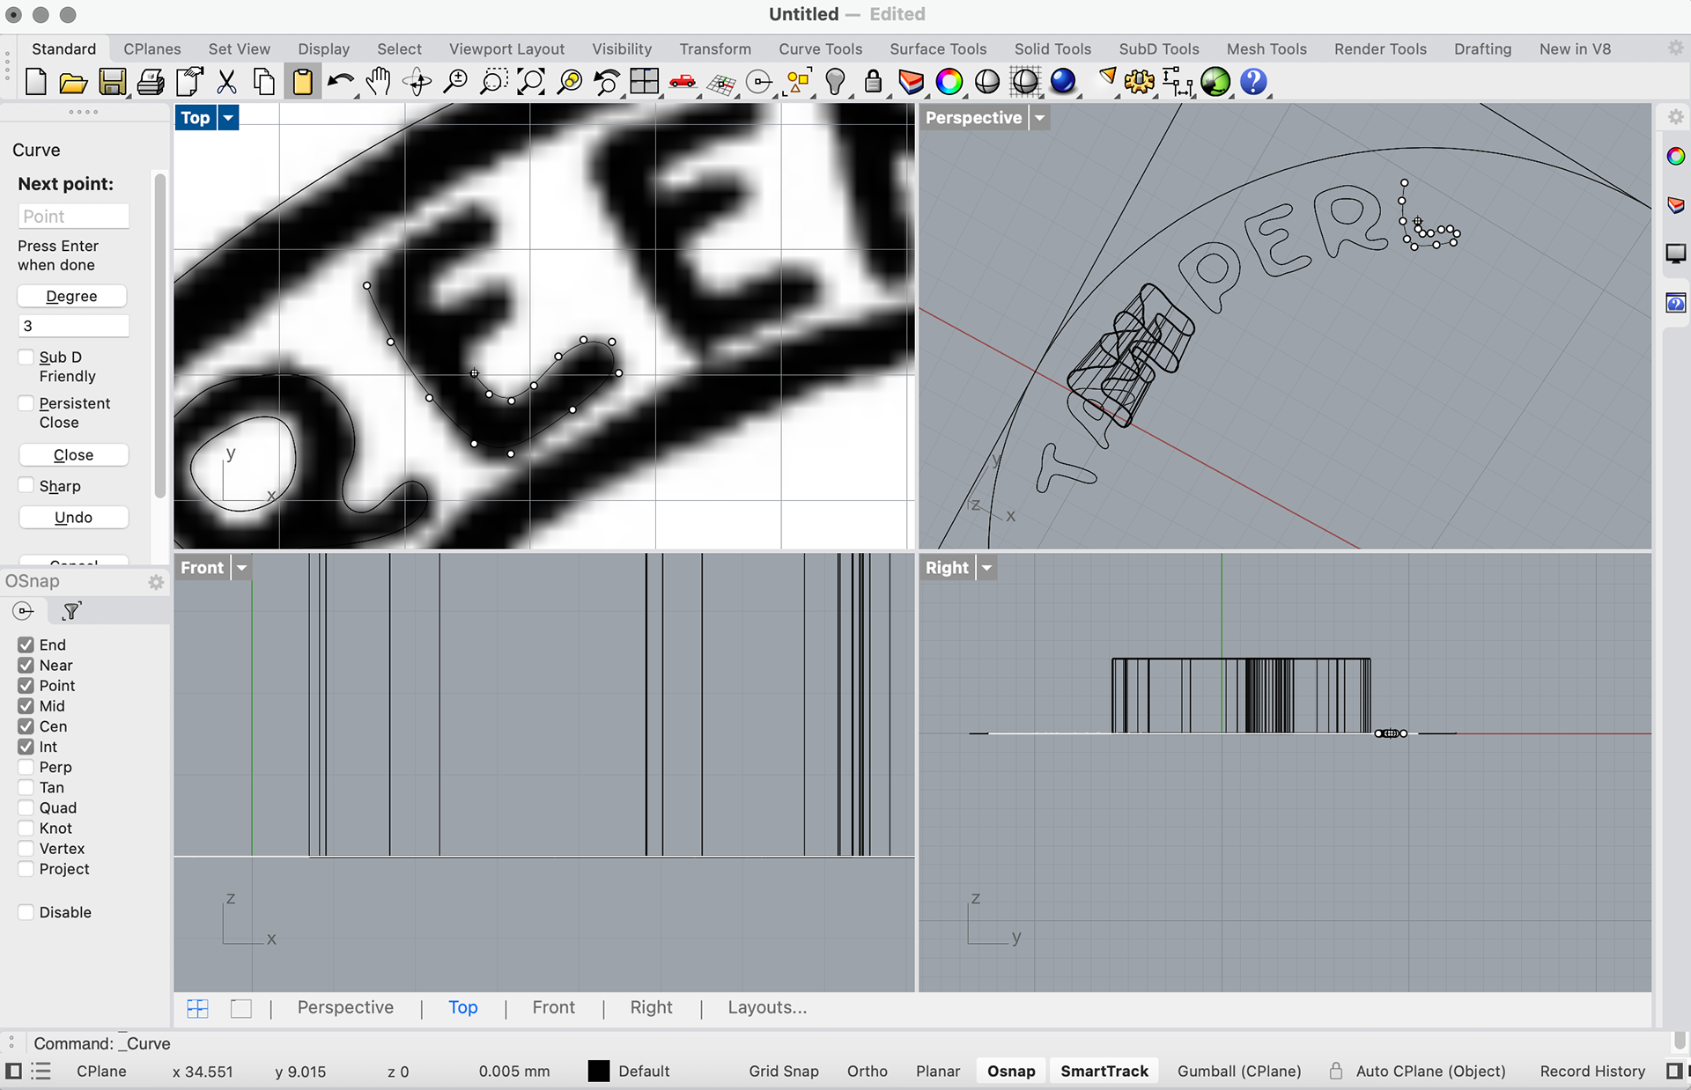Toggle Grid Snap in status bar
Viewport: 1691px width, 1090px height.
784,1071
